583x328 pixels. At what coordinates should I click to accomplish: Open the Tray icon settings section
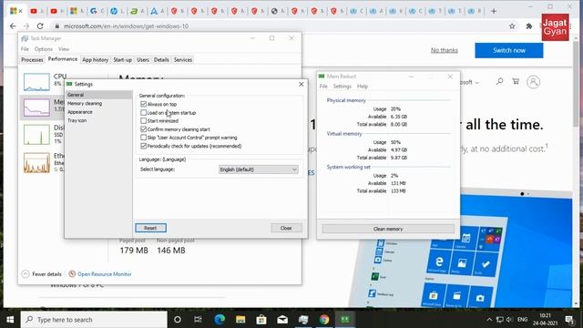click(77, 120)
